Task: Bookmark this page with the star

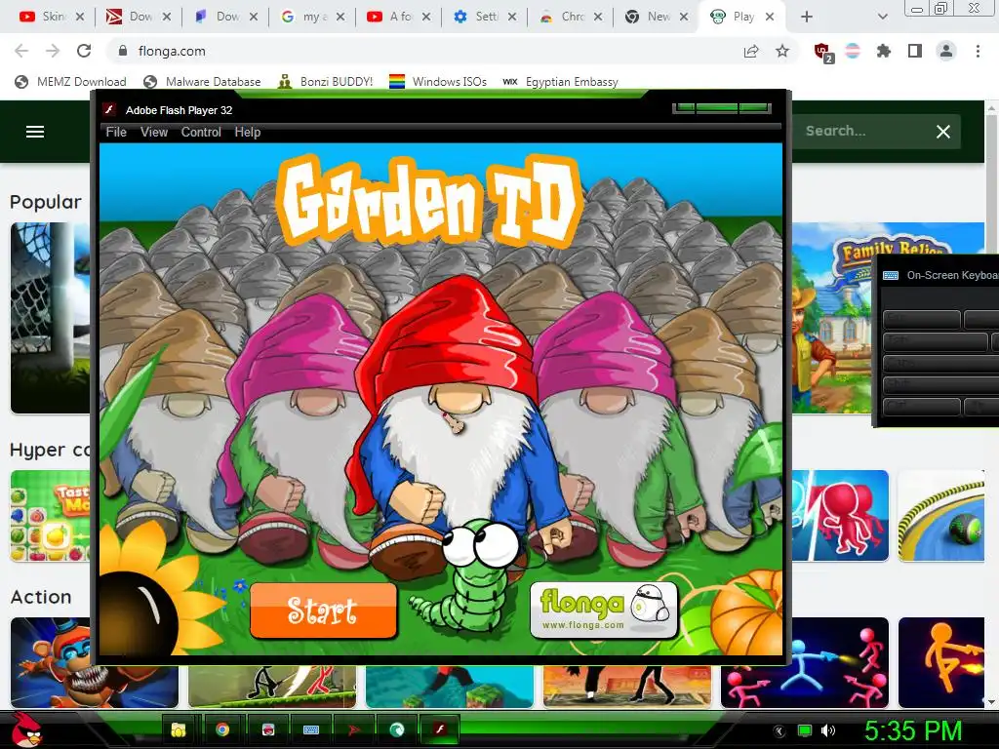Action: (782, 51)
